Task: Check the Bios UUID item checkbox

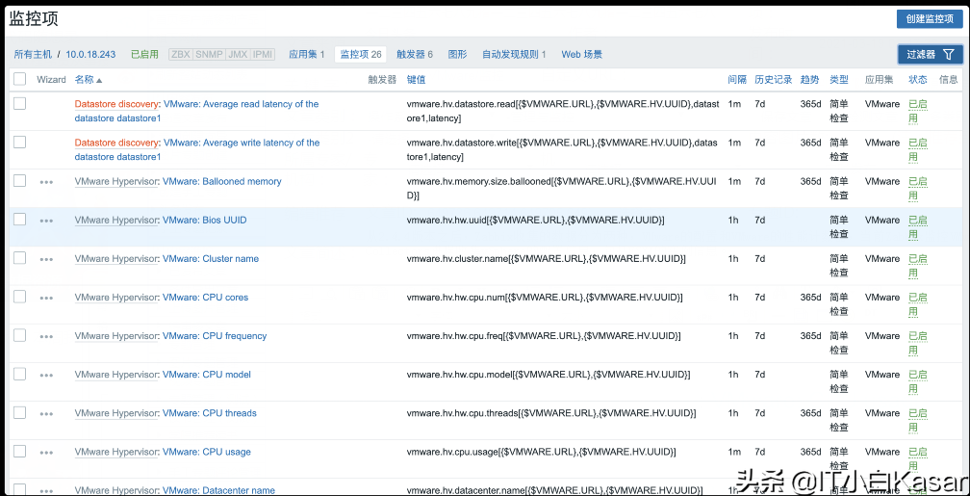Action: [x=20, y=219]
